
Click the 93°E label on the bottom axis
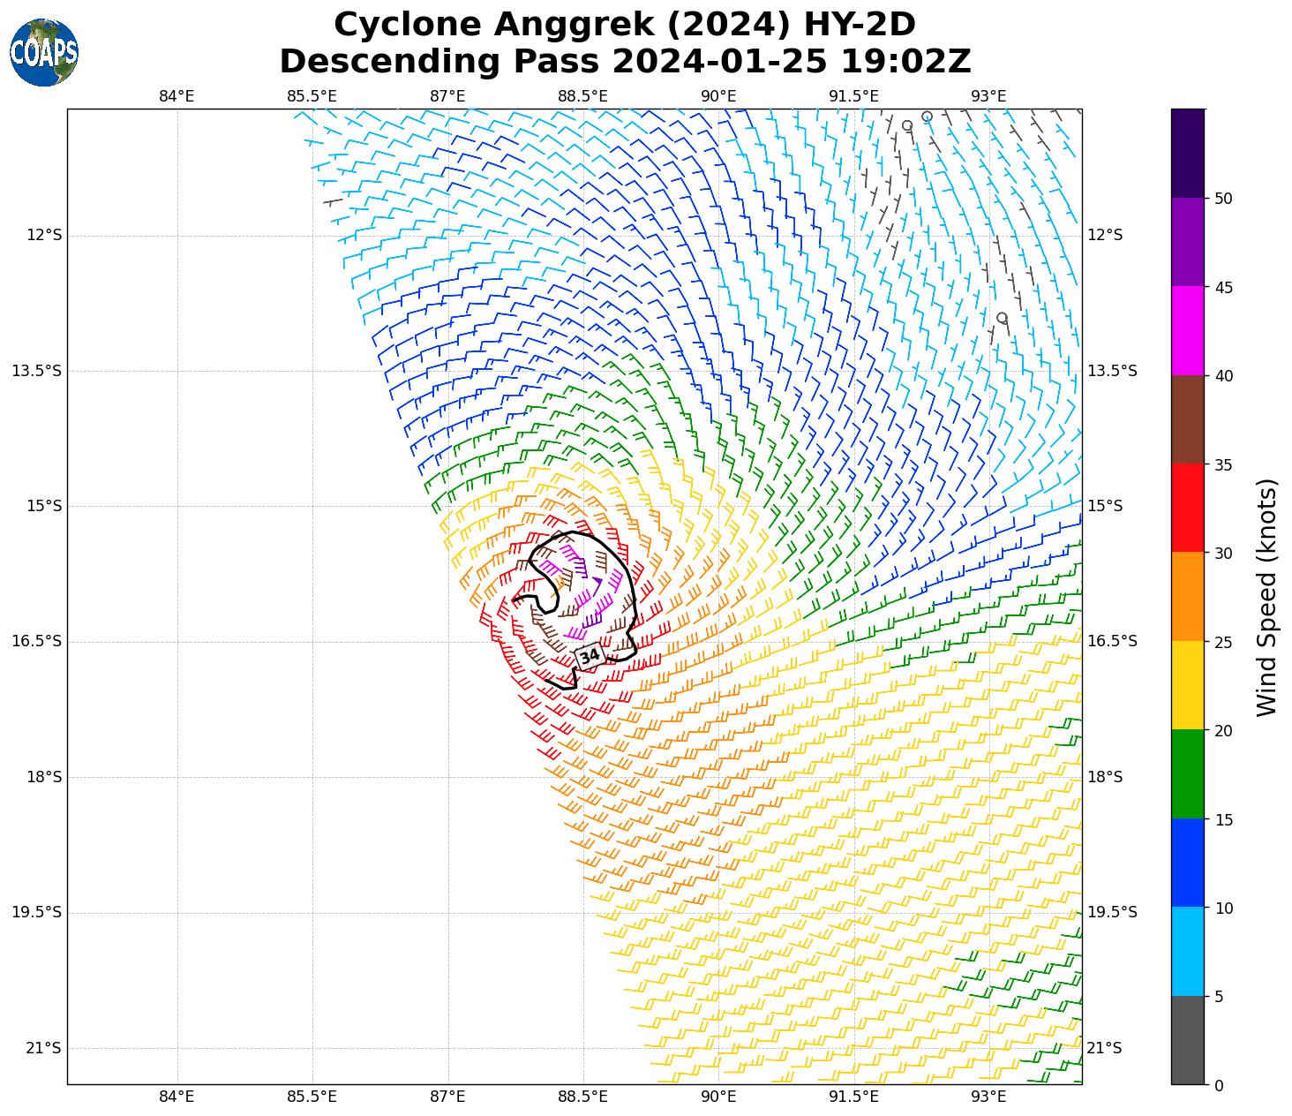click(x=988, y=1097)
